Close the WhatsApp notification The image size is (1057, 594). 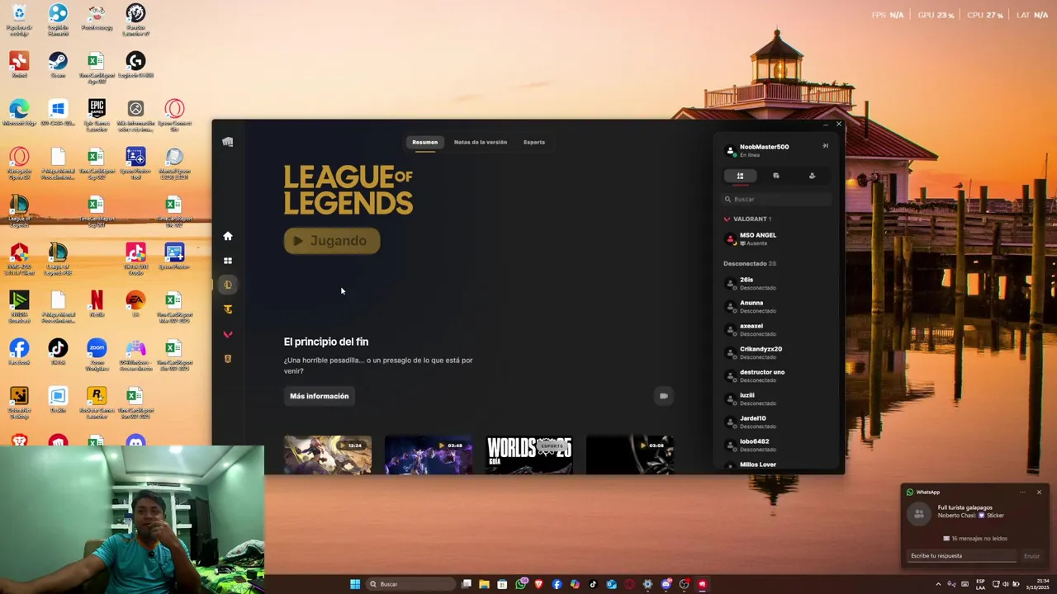pyautogui.click(x=1039, y=493)
